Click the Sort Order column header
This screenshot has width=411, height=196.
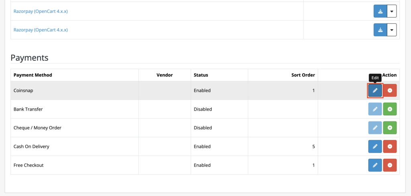point(303,75)
